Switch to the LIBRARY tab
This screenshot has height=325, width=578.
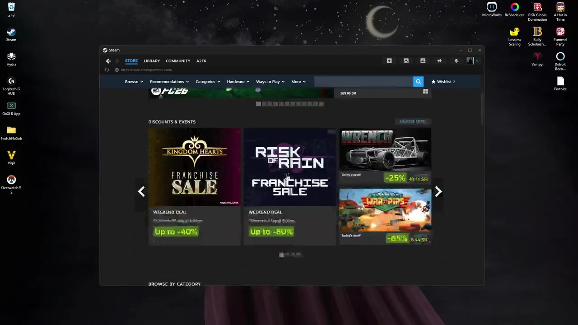(152, 61)
